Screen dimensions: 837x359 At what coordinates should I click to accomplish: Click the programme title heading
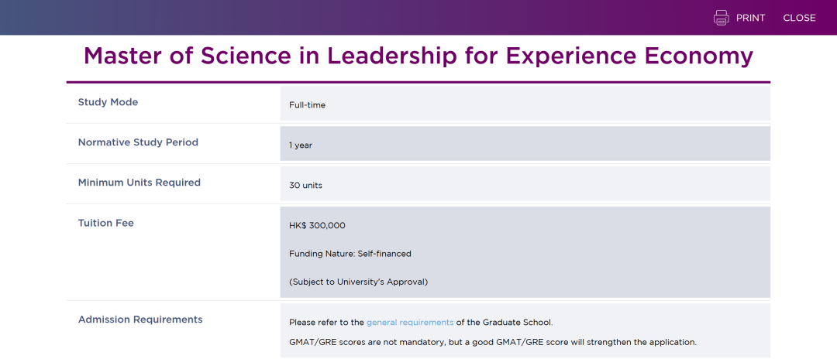tap(418, 56)
